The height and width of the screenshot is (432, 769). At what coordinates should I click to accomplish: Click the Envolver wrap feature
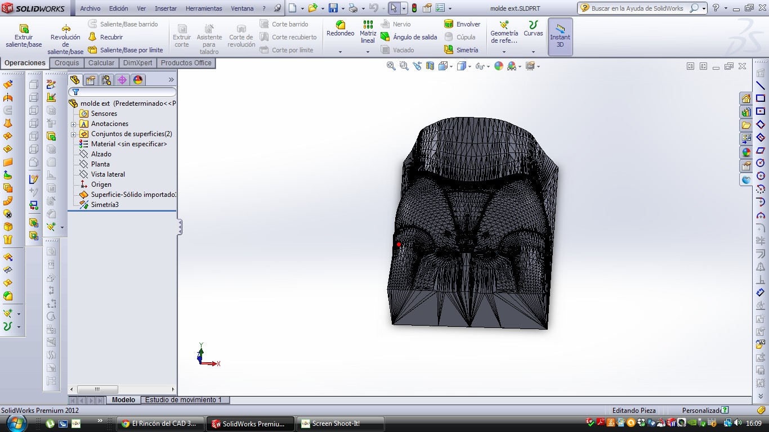(x=462, y=24)
